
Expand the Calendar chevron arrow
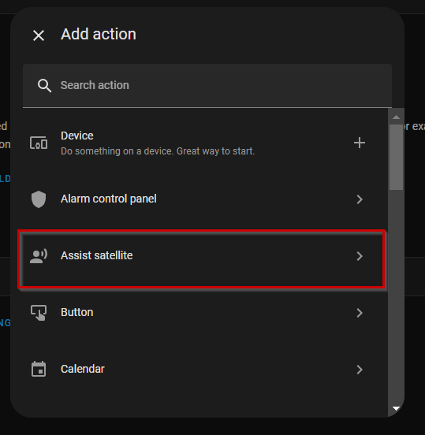pyautogui.click(x=360, y=370)
